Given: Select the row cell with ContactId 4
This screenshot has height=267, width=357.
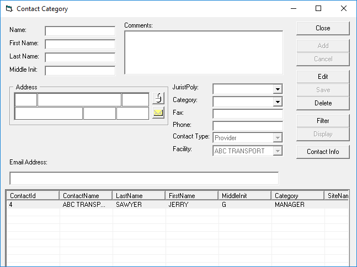Looking at the screenshot, I should (33, 205).
